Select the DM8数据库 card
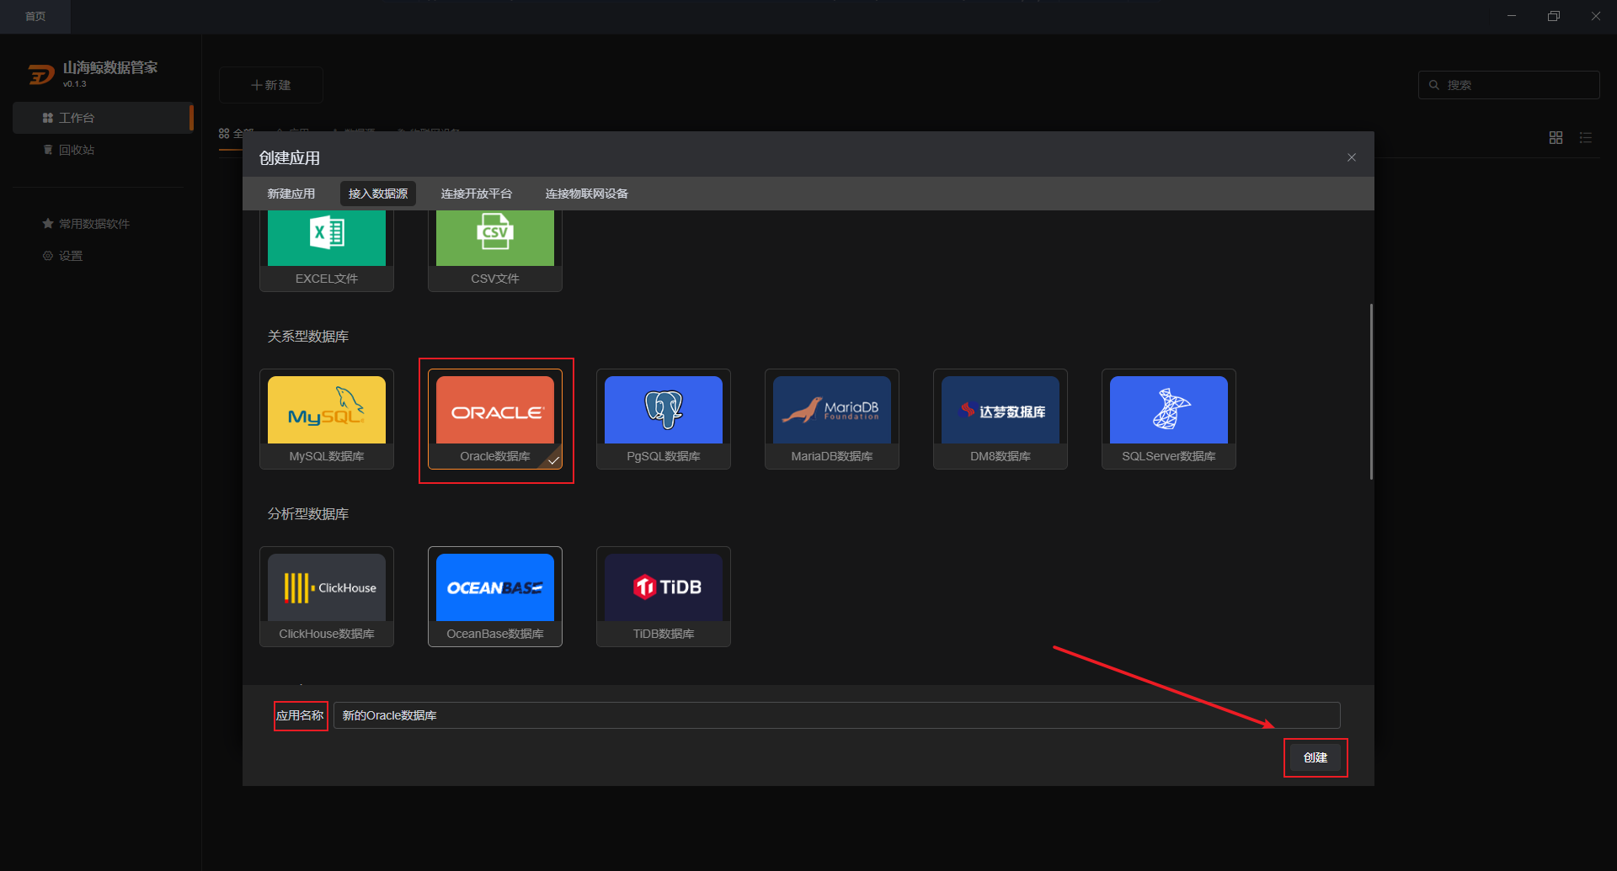 point(1001,419)
